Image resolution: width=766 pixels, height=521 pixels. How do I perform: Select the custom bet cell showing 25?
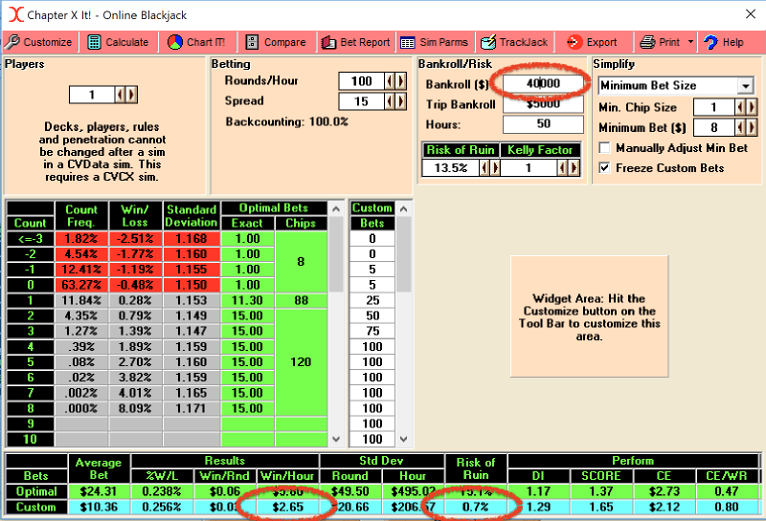click(x=372, y=300)
